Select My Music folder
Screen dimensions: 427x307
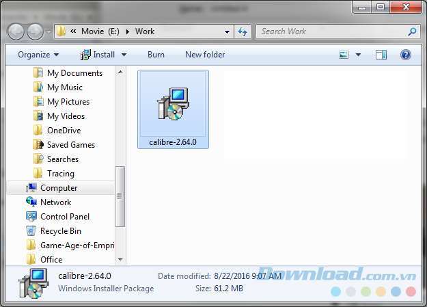click(65, 88)
